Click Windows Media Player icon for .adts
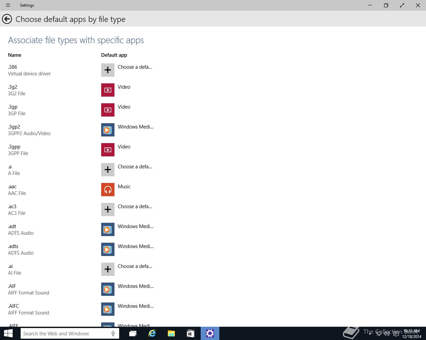Viewport: 426px width, 340px height. pyautogui.click(x=108, y=249)
